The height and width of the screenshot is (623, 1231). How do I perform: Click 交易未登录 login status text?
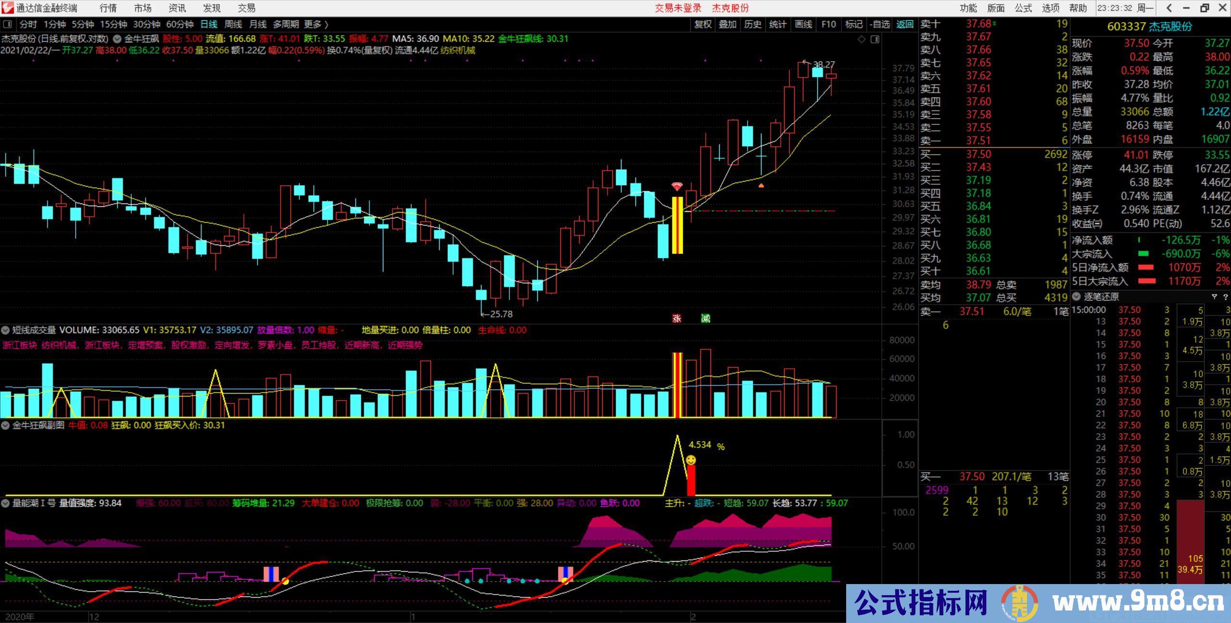pyautogui.click(x=678, y=8)
